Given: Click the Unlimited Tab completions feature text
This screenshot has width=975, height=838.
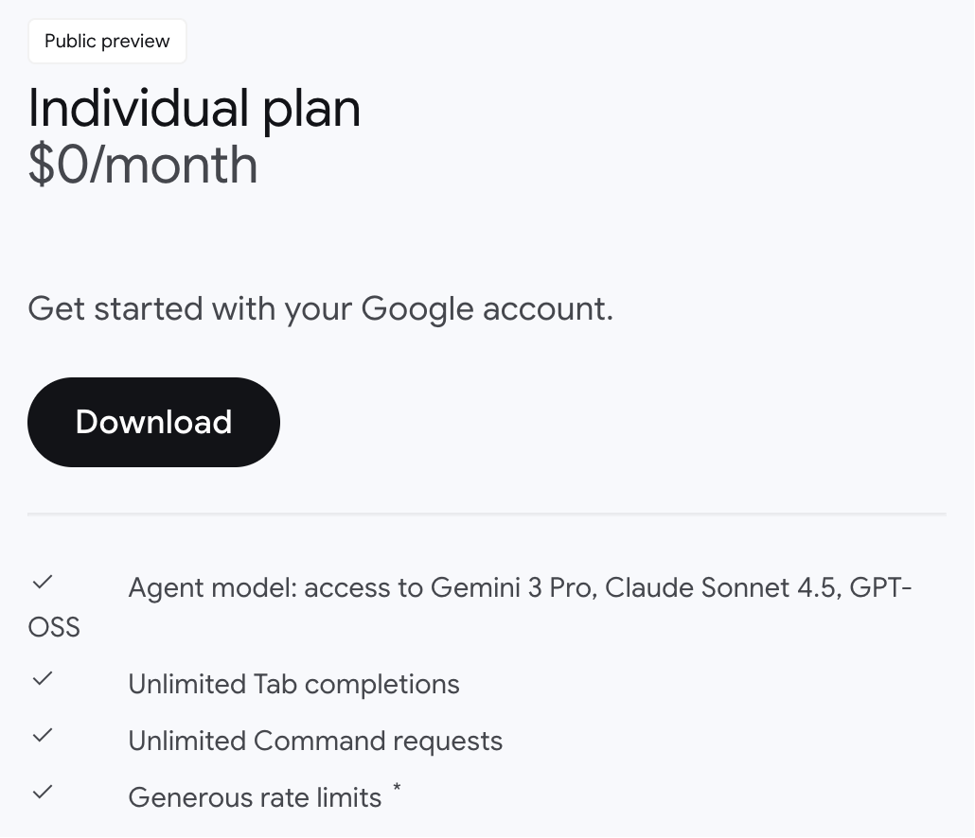Looking at the screenshot, I should coord(293,685).
